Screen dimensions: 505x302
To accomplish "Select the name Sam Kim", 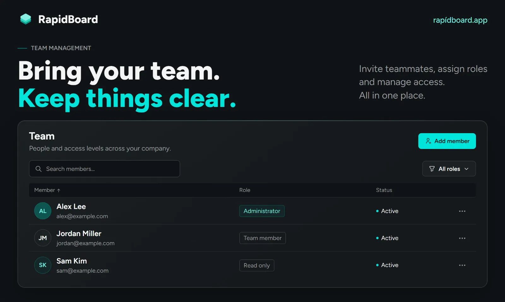I will coord(72,261).
